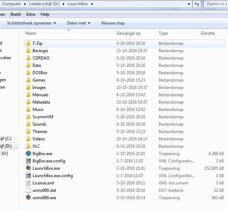This screenshot has width=228, height=210.
Task: Select the Themes folder icon
Action: click(28, 131)
